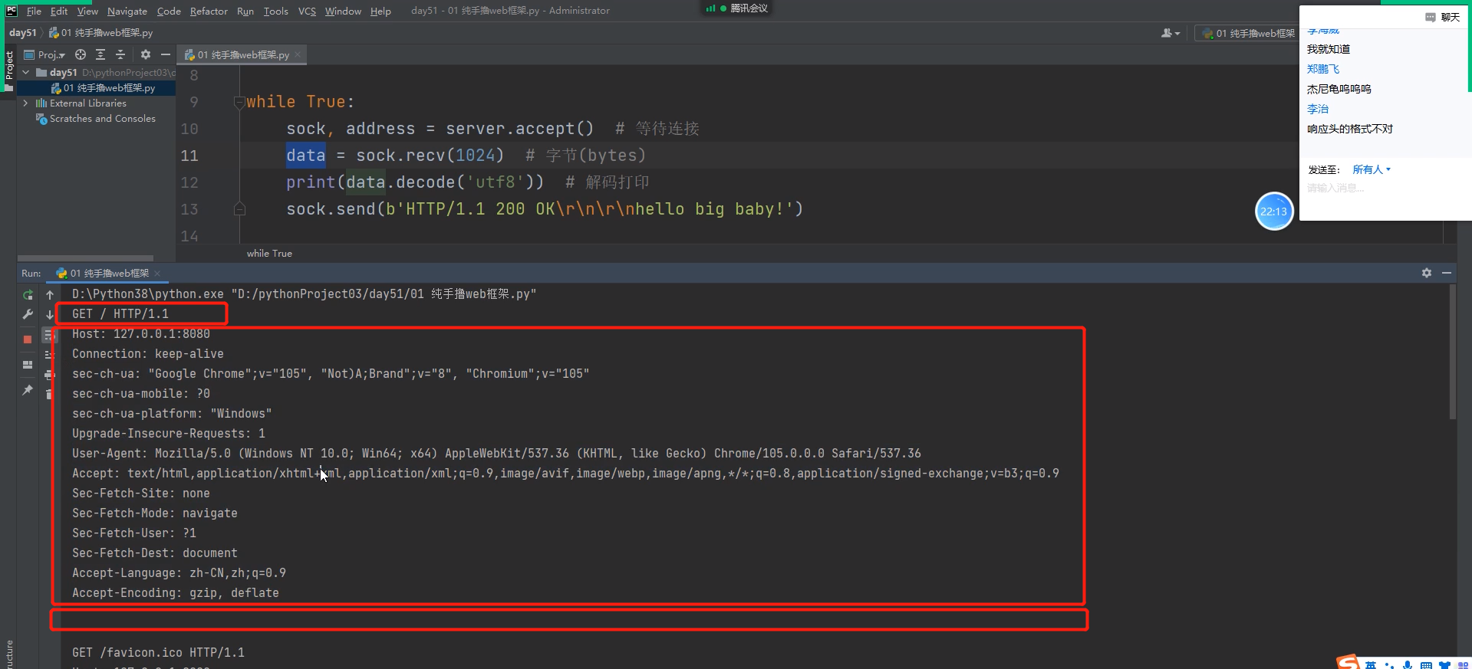
Task: Open the Proj. view selector dropdown
Action: (x=44, y=54)
